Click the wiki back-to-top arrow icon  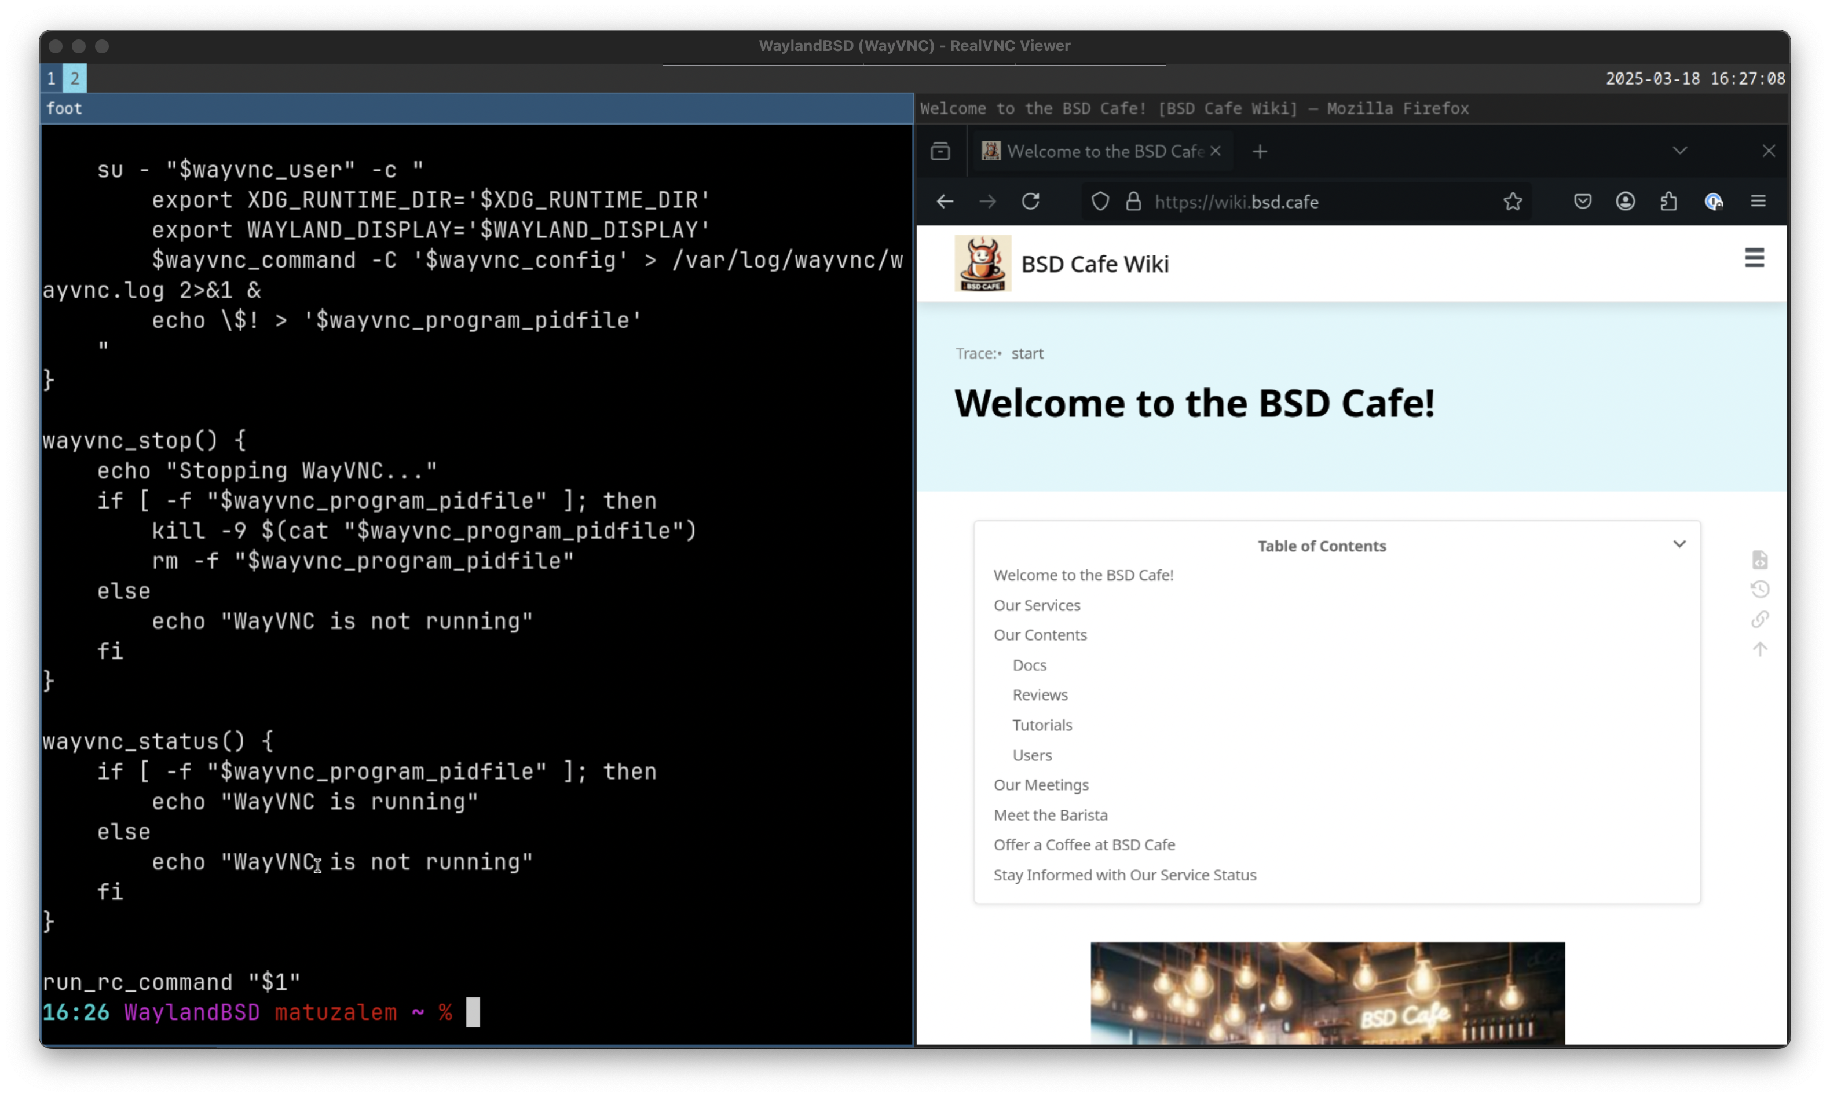tap(1760, 649)
